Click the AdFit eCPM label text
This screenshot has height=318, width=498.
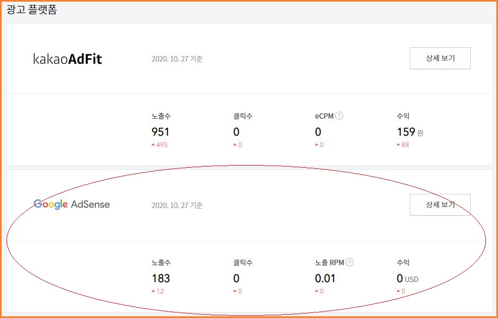click(x=324, y=116)
